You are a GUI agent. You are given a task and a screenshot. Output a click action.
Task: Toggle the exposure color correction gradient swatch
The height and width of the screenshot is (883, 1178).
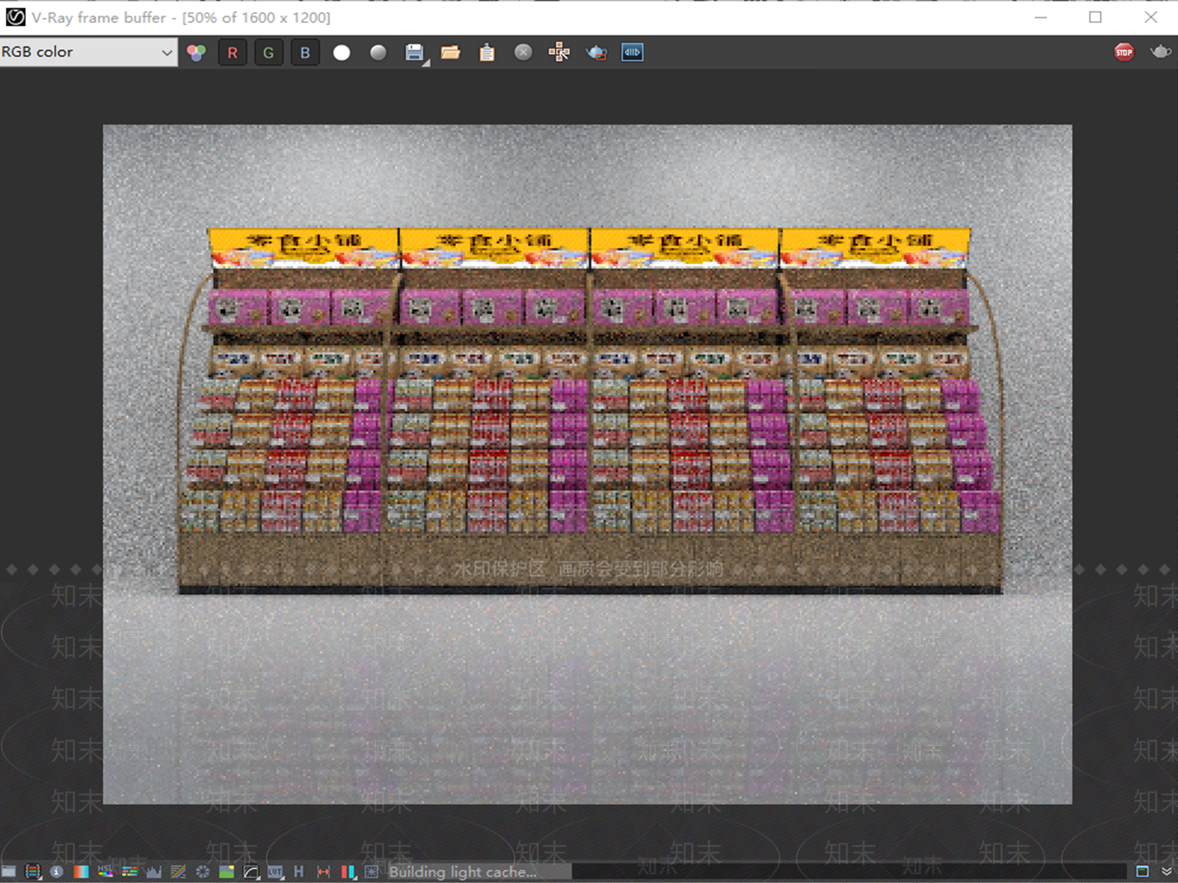click(x=81, y=872)
